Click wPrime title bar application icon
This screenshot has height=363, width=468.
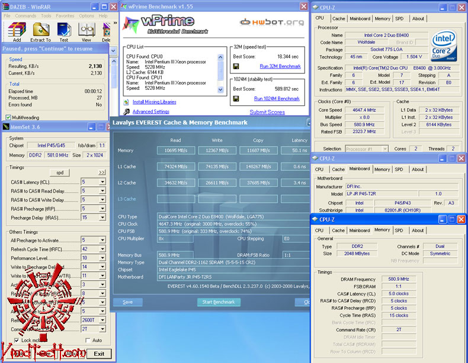pyautogui.click(x=124, y=7)
